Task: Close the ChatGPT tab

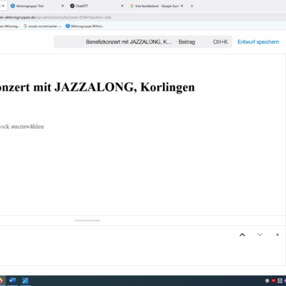Action: point(122,6)
